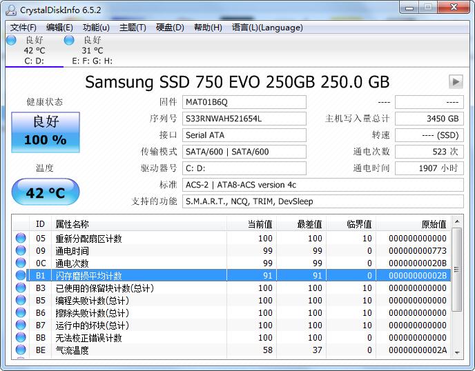Click the status orb for attribute BB
The height and width of the screenshot is (371, 475).
21,337
